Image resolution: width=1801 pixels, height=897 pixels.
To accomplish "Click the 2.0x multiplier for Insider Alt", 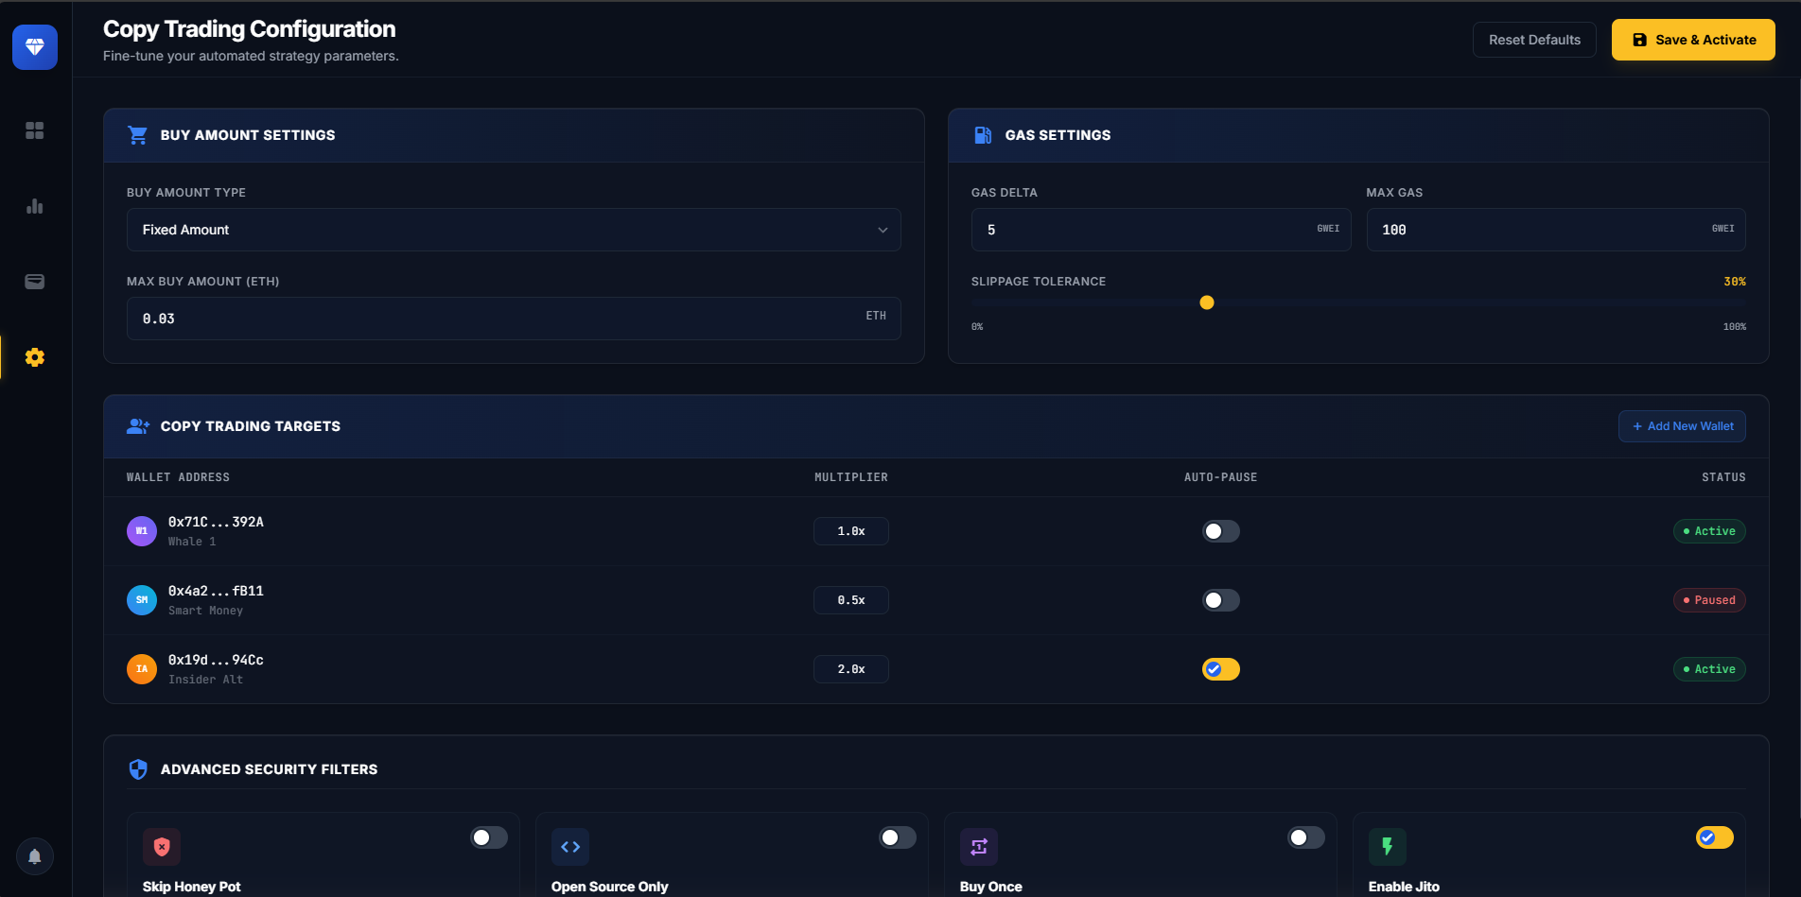I will (x=850, y=669).
